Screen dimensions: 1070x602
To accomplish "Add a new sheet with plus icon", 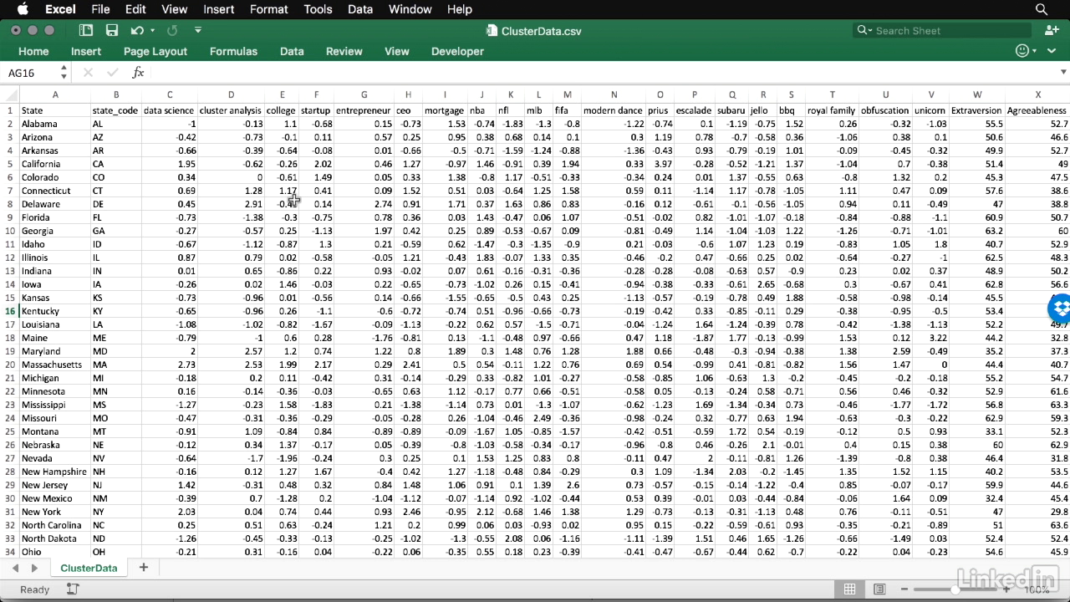I will [x=143, y=568].
